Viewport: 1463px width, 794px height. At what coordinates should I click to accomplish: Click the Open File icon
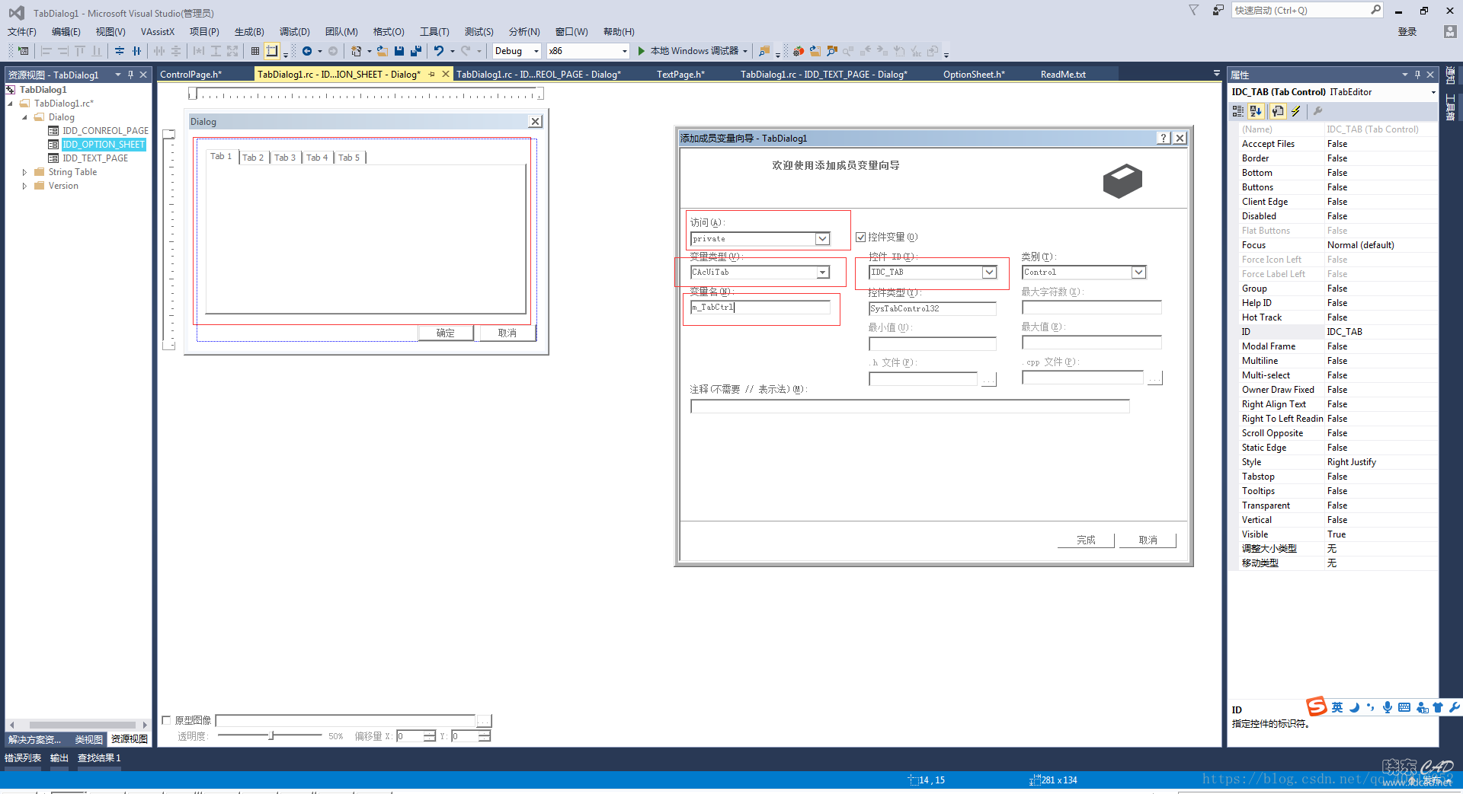(383, 51)
